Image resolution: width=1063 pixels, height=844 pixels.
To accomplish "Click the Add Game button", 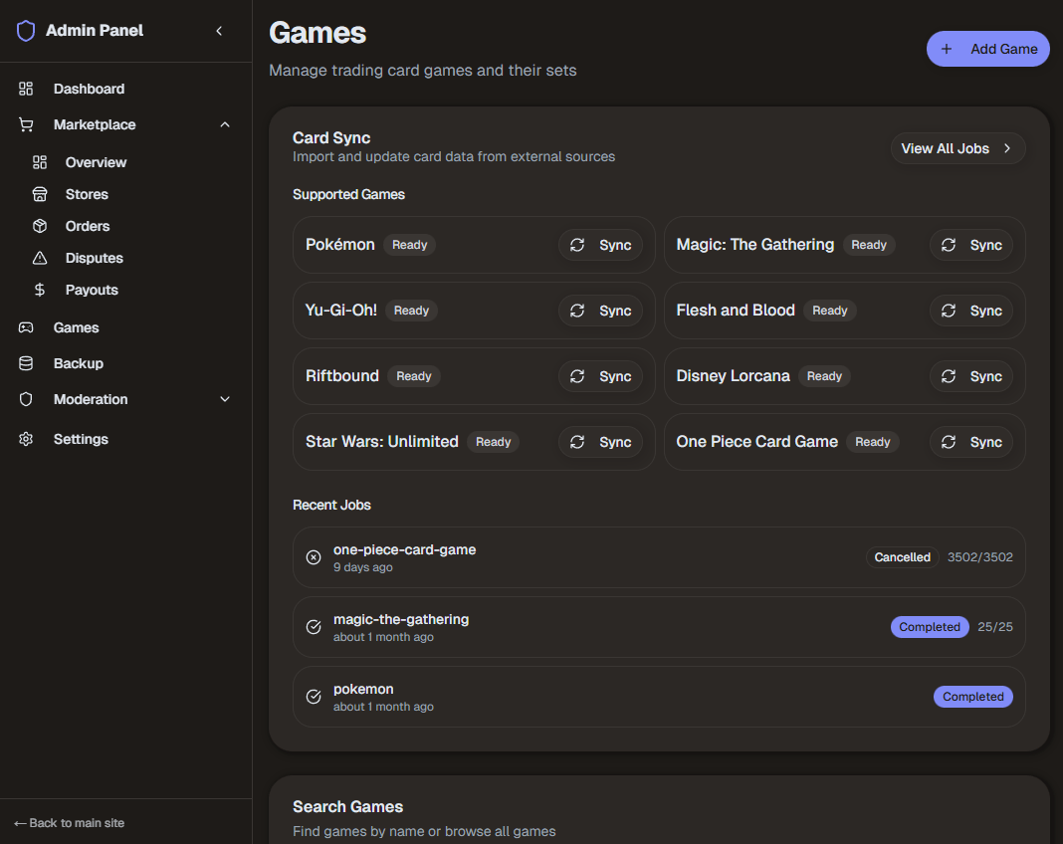I will tap(987, 48).
